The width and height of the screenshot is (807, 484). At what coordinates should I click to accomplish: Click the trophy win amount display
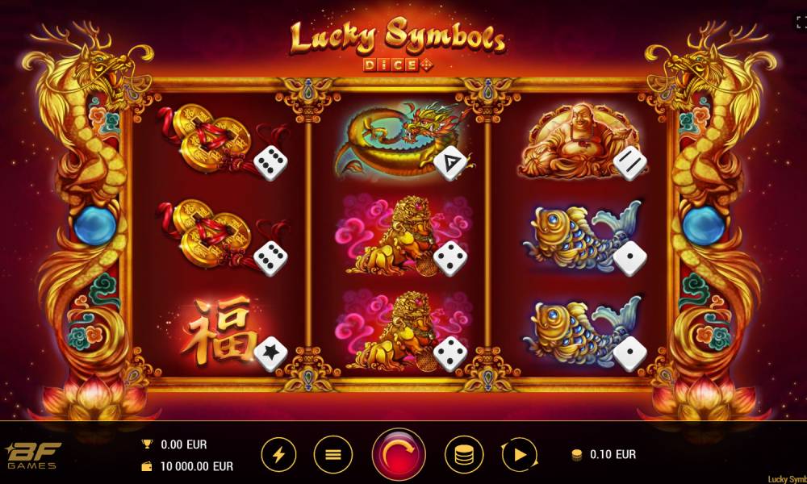coord(174,444)
